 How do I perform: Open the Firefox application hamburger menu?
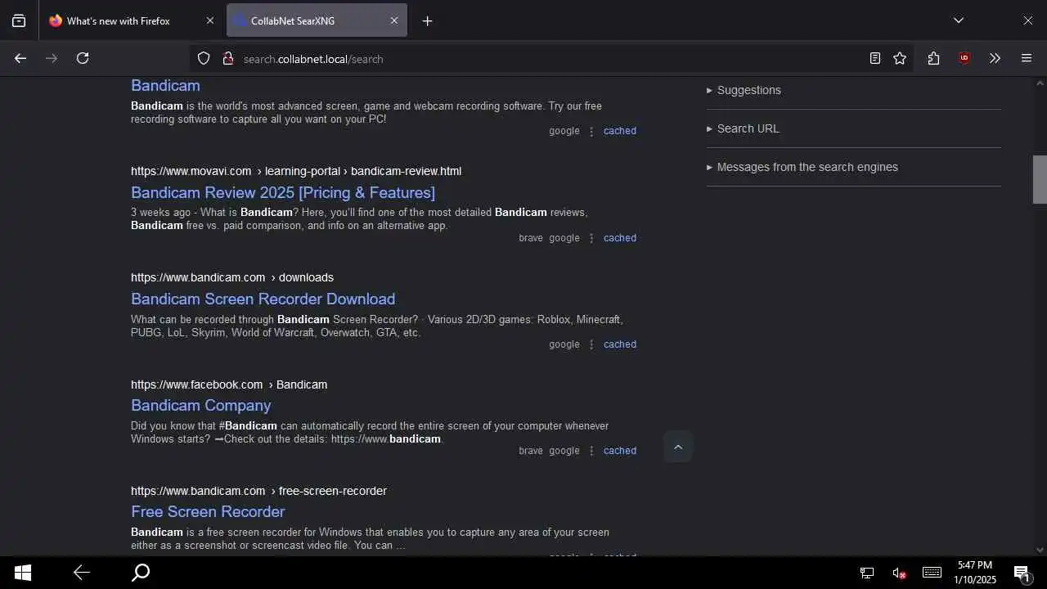tap(1027, 58)
